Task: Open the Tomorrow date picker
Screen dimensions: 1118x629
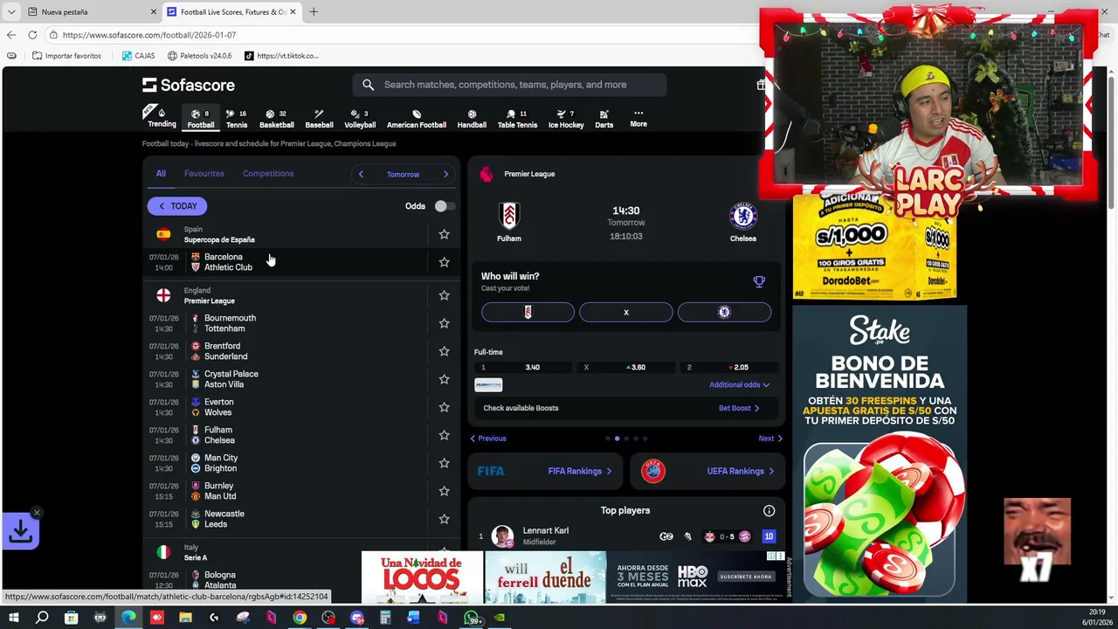Action: click(x=403, y=174)
